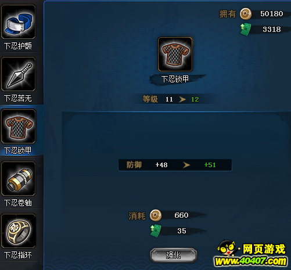The image size is (291, 270).
Task: Click the large 下忍锁甲 armor preview icon
Action: (175, 54)
